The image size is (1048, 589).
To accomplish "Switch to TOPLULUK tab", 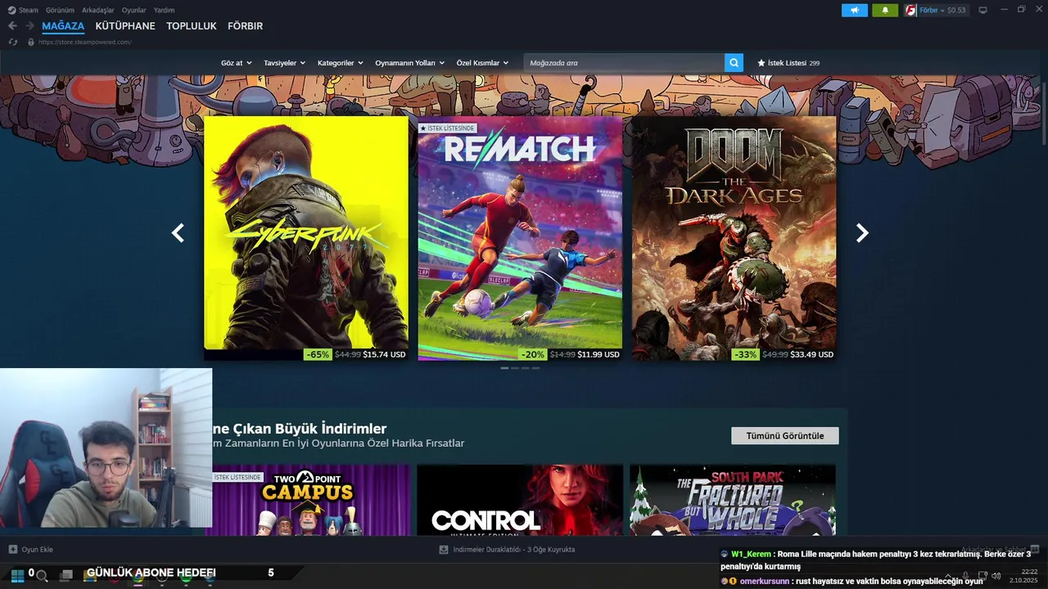I will [192, 26].
